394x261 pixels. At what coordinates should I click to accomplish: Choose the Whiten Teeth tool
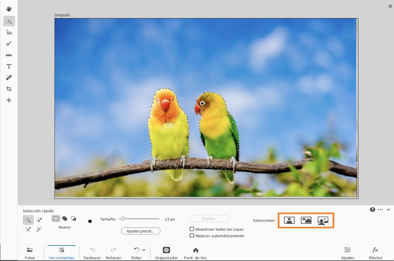point(9,44)
